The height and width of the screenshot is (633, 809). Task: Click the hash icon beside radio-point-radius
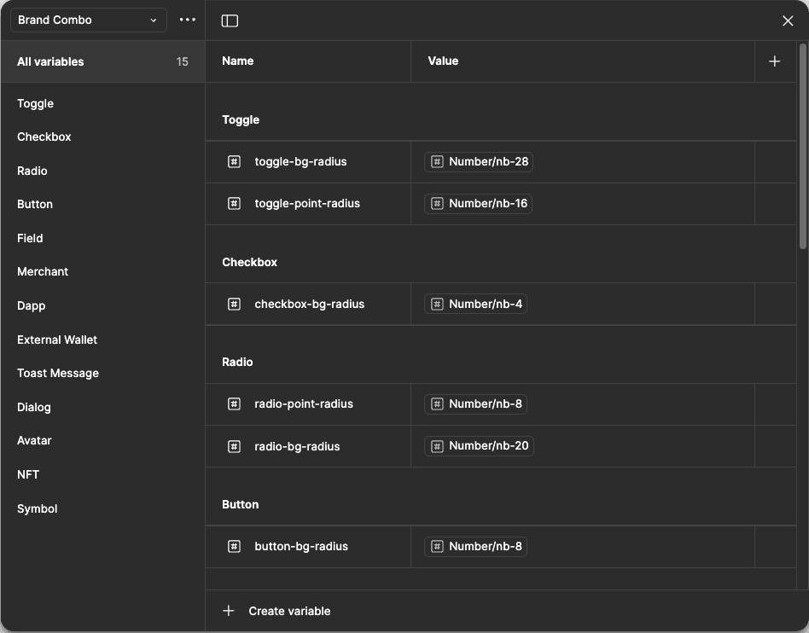pyautogui.click(x=234, y=404)
